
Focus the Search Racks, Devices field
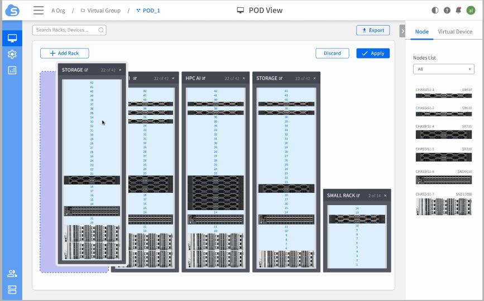66,30
